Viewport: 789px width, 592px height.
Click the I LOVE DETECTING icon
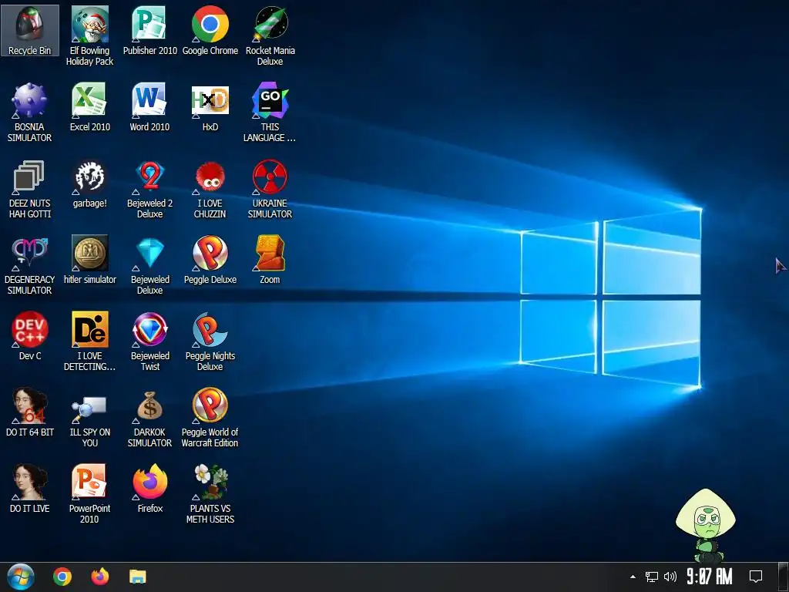click(89, 341)
